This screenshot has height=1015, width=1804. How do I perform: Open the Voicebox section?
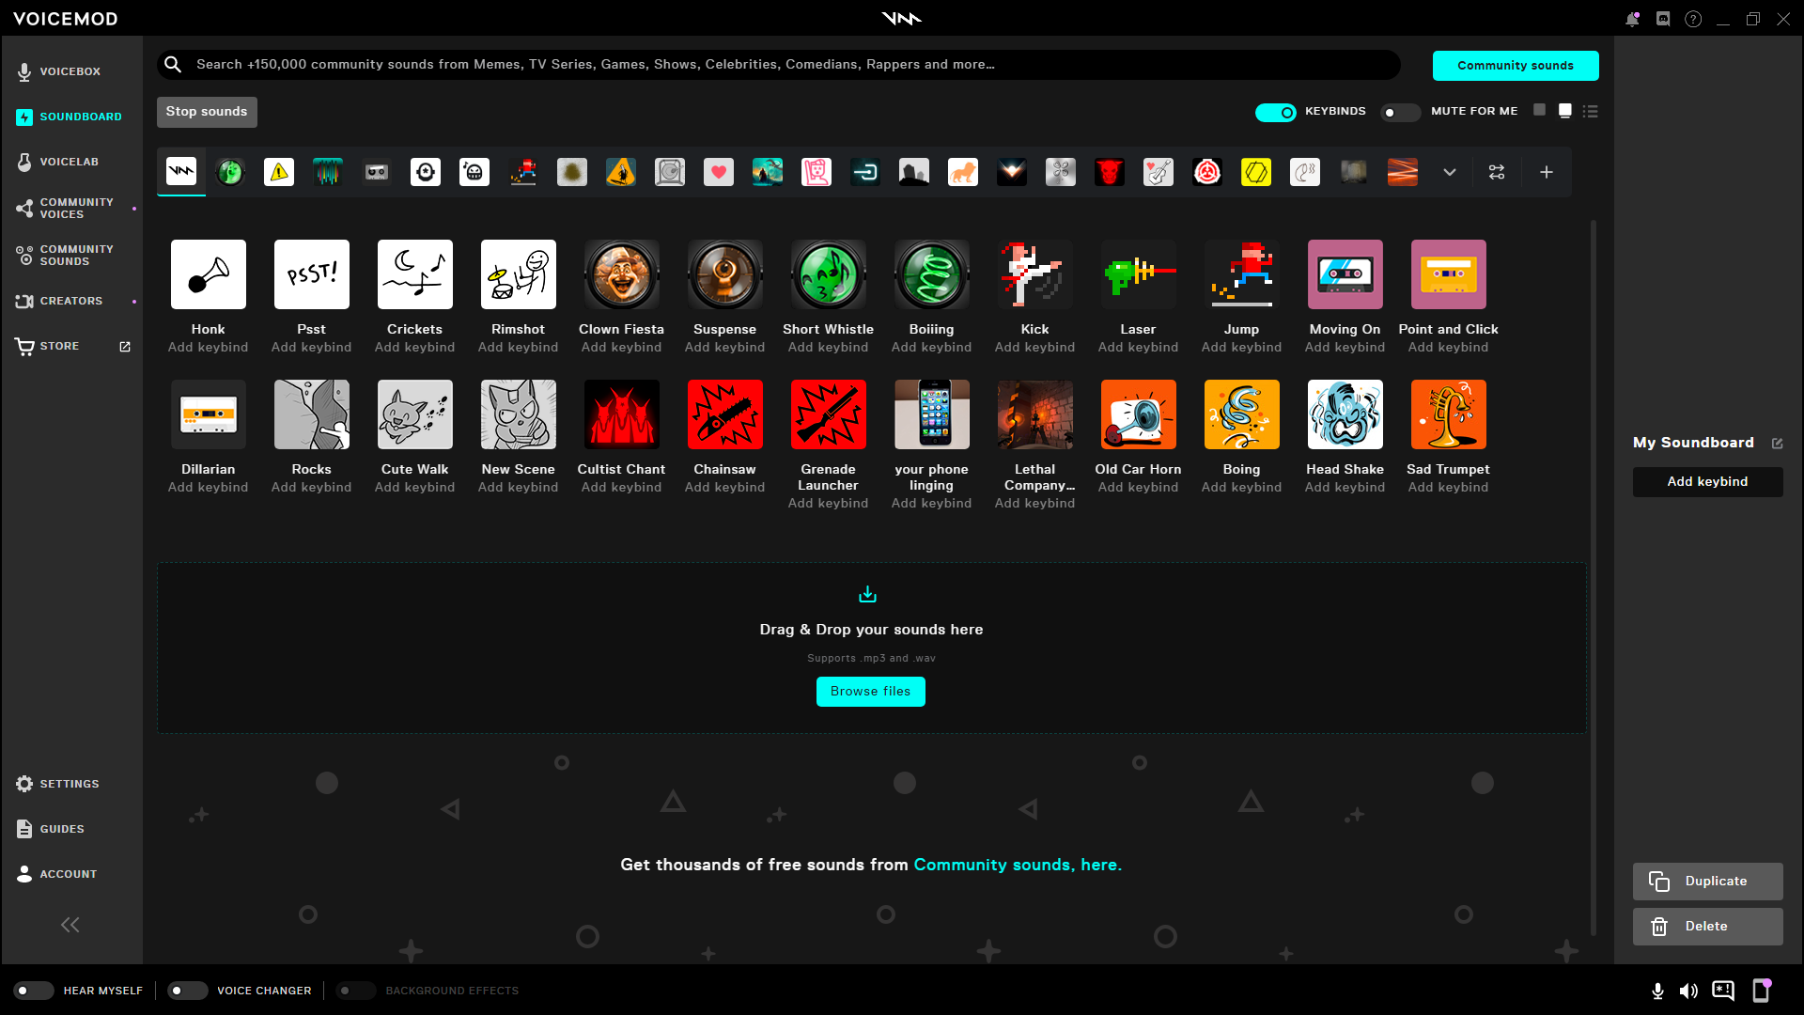click(x=70, y=70)
